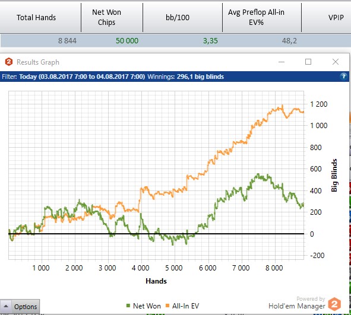Minimize the Results Graph window
The height and width of the screenshot is (315, 351).
tap(282, 62)
